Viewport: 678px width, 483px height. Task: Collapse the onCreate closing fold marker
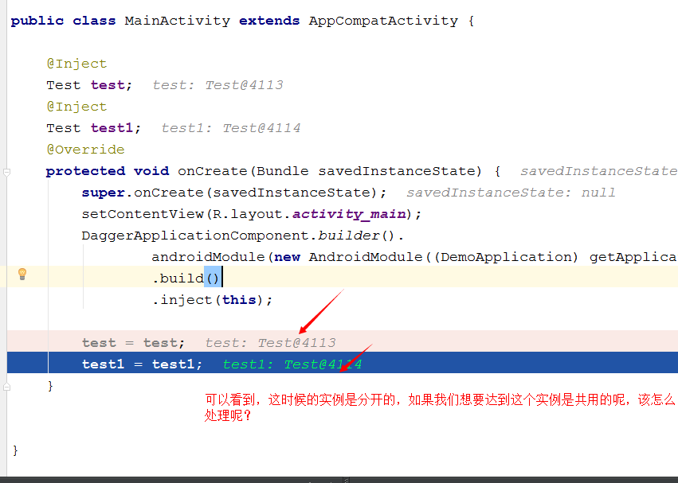[6, 386]
